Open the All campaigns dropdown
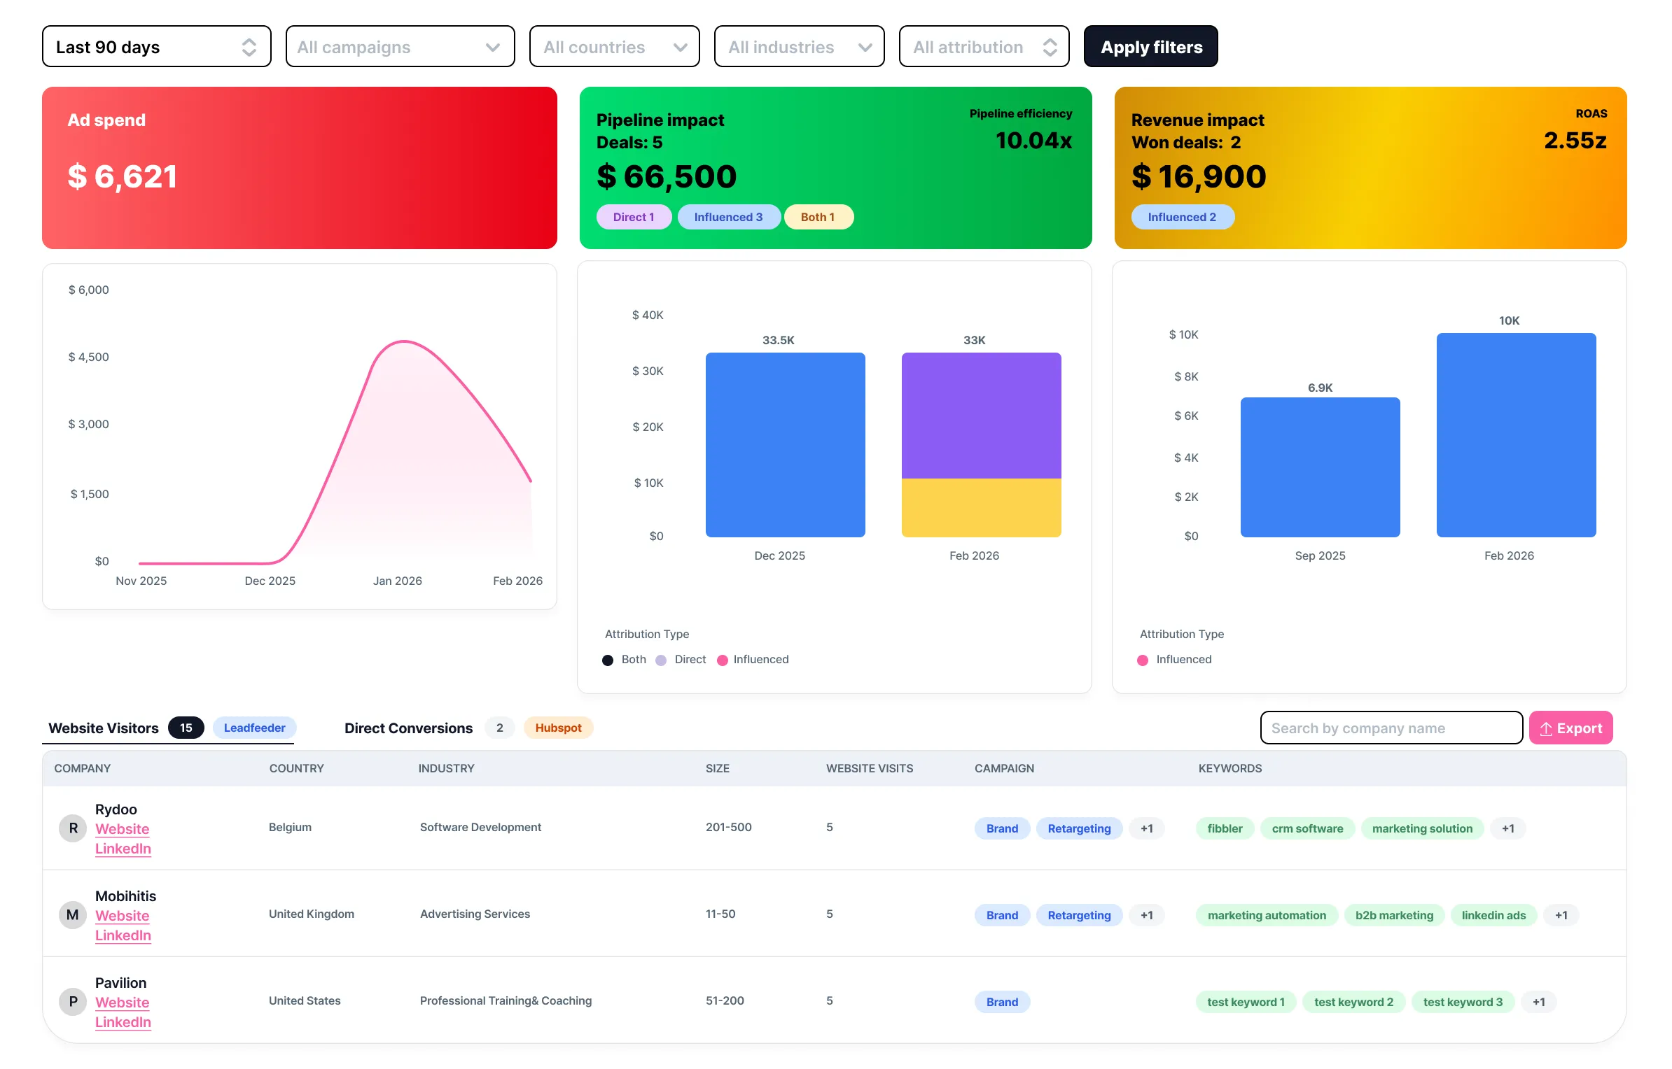The width and height of the screenshot is (1672, 1069). click(400, 46)
